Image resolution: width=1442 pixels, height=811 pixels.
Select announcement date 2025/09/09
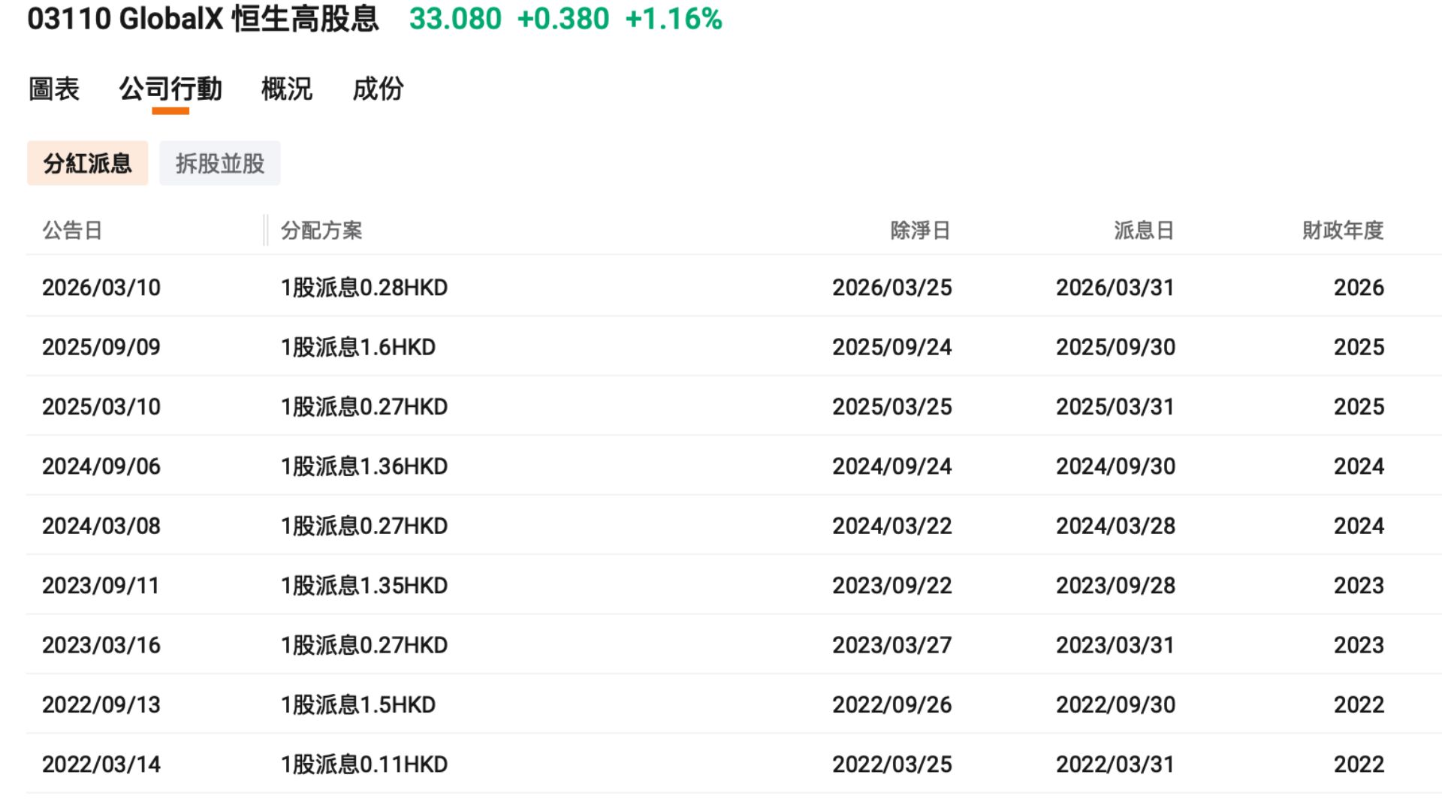pos(101,347)
